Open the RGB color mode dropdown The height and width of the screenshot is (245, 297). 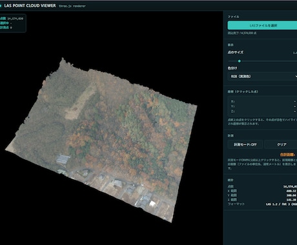click(262, 76)
